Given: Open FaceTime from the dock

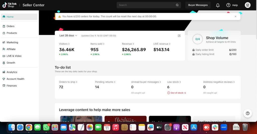Looking at the screenshot, I should pyautogui.click(x=98, y=127).
